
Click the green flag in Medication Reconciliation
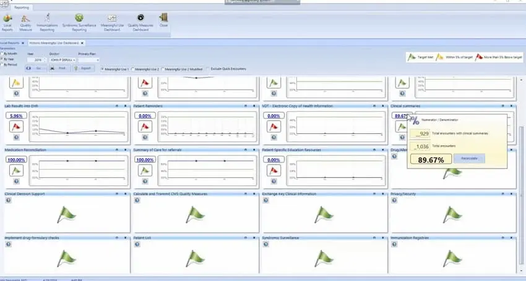click(16, 170)
